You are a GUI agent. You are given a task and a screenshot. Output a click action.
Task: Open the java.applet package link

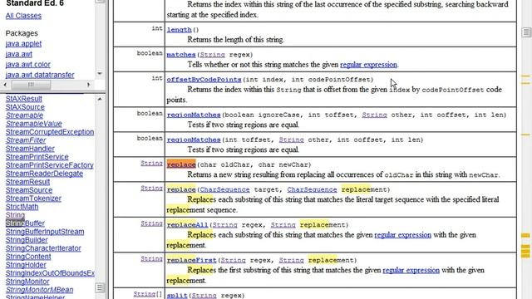coord(23,44)
